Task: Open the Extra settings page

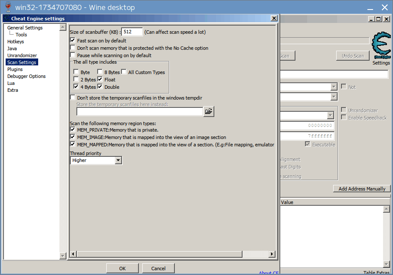Action: [x=13, y=90]
